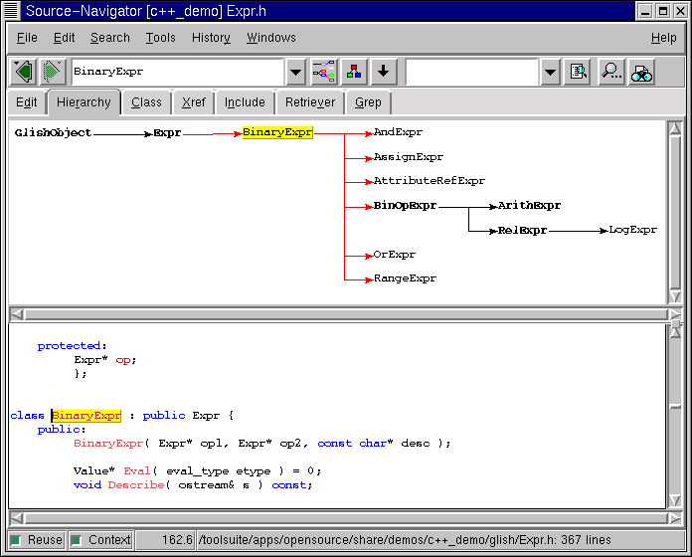Click up arrow of hierarchy vertical scrollbar

coord(675,128)
